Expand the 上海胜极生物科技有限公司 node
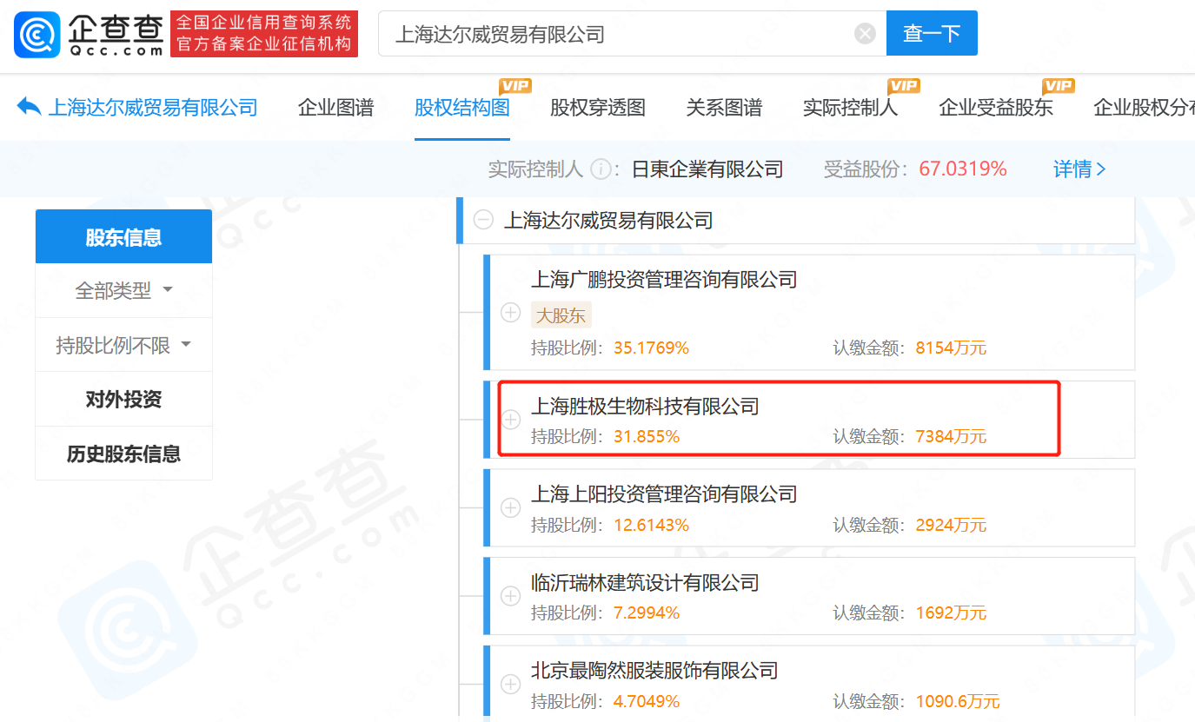Viewport: 1195px width, 722px height. pos(510,420)
